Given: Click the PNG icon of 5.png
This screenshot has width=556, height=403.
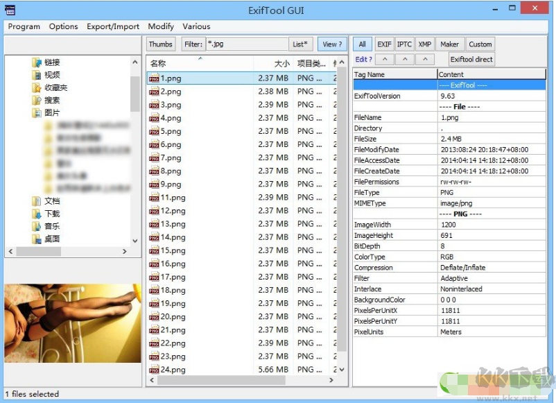Looking at the screenshot, I should [154, 132].
